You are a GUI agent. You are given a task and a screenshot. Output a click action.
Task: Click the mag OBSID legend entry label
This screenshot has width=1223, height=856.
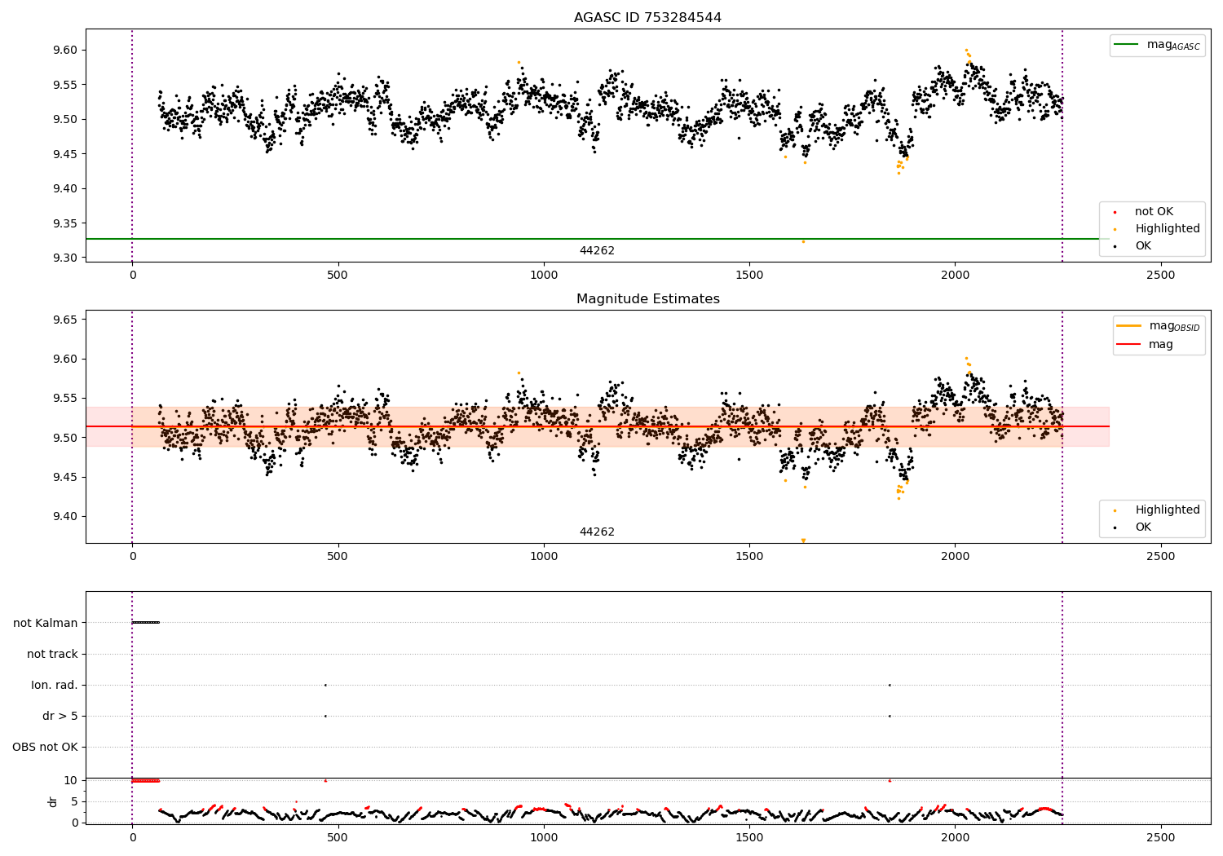1175,326
